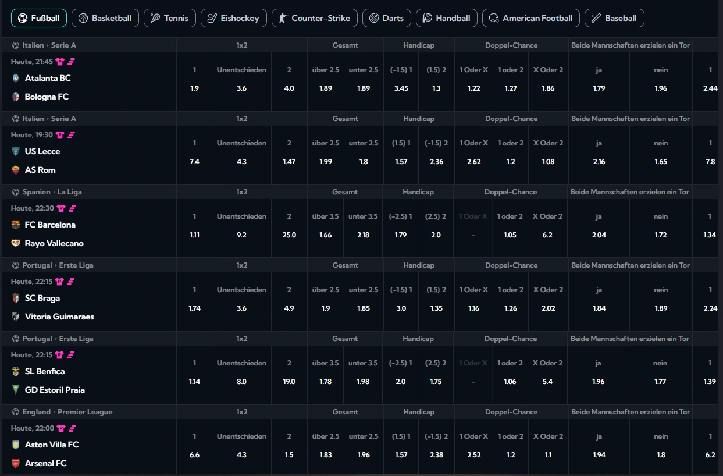
Task: Open the Darts tab
Action: 387,18
